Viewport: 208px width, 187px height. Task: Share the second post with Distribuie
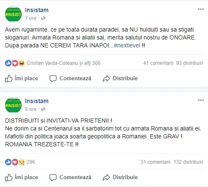pos(120,177)
